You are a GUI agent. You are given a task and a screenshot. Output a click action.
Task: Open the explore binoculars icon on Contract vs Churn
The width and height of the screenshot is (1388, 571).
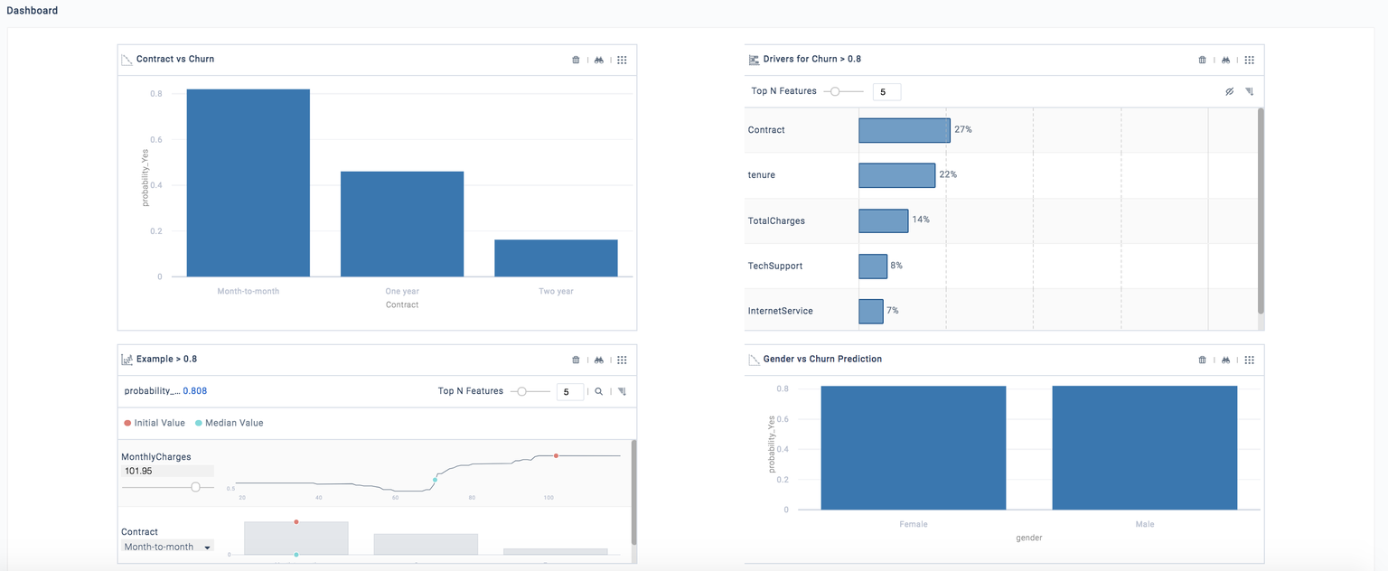tap(598, 59)
